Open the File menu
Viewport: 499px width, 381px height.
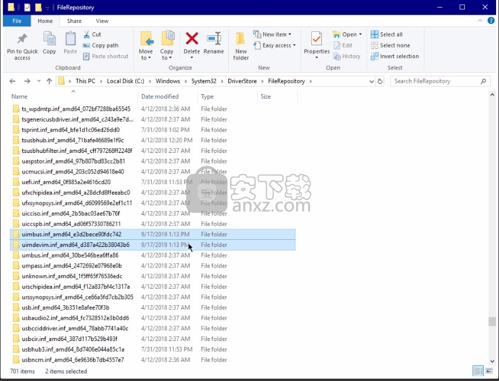point(17,21)
